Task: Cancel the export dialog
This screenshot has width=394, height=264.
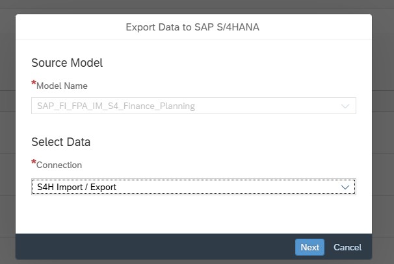Action: pyautogui.click(x=347, y=247)
